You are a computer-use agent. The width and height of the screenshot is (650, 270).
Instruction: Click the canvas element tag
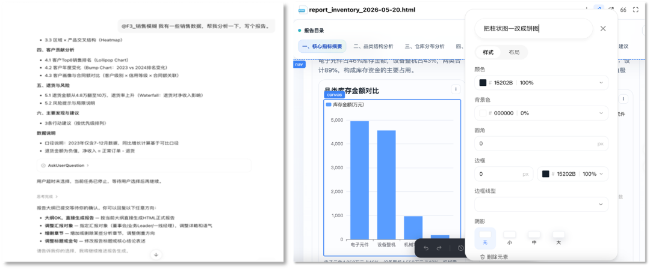point(334,95)
